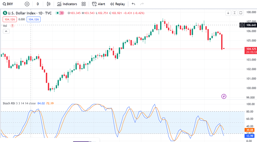Start bar Replay mode
The height and width of the screenshot is (142, 257).
tap(118, 4)
